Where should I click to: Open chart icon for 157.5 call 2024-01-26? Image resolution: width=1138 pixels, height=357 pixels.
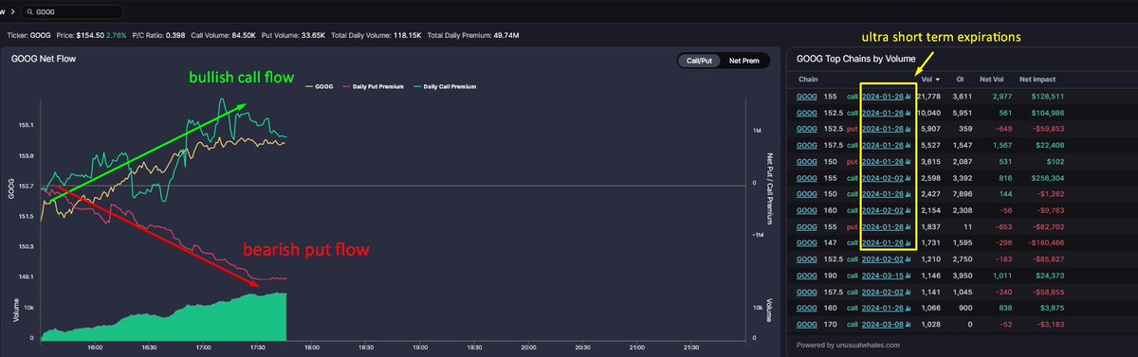(909, 145)
